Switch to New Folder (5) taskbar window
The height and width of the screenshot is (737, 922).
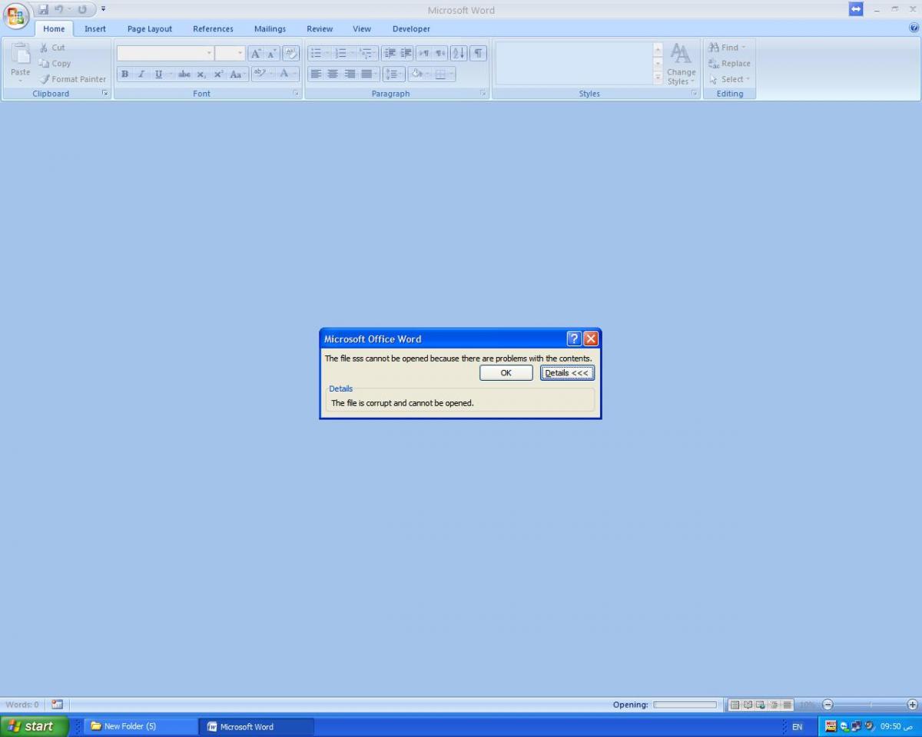(141, 726)
